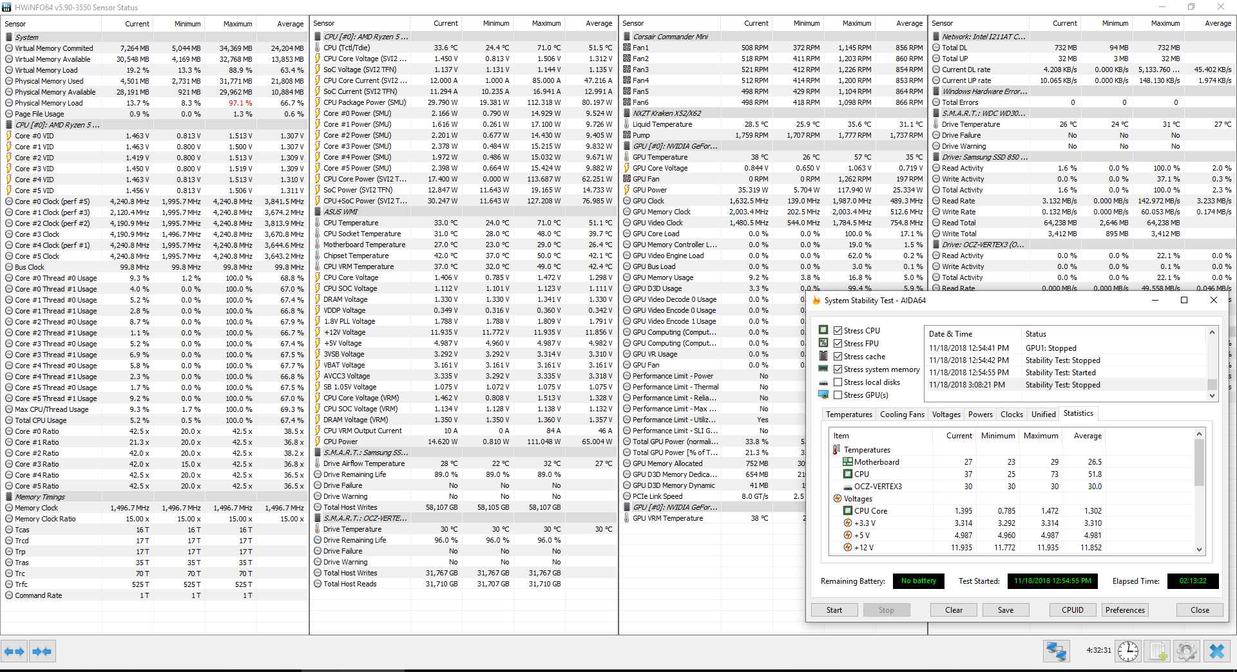This screenshot has height=672, width=1237.
Task: Click the lightning icon beside Core #0 VID
Action: click(x=9, y=136)
